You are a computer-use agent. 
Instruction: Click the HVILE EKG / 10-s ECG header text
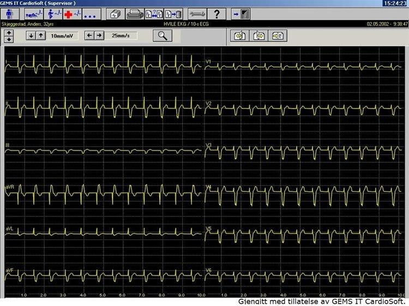186,24
